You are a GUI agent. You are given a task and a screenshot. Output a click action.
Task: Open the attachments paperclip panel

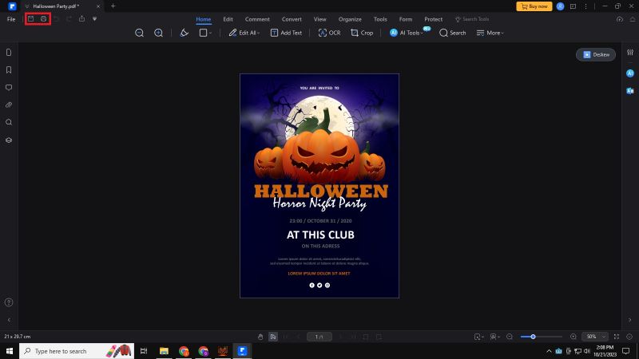pyautogui.click(x=9, y=105)
